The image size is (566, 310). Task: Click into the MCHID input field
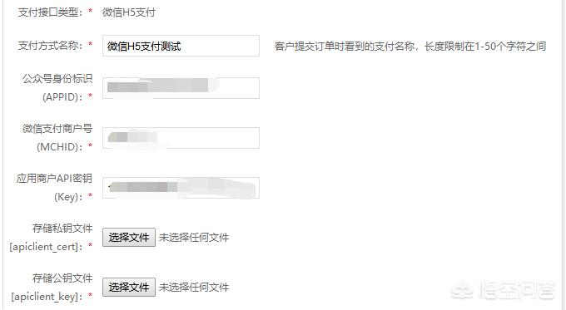tap(181, 138)
